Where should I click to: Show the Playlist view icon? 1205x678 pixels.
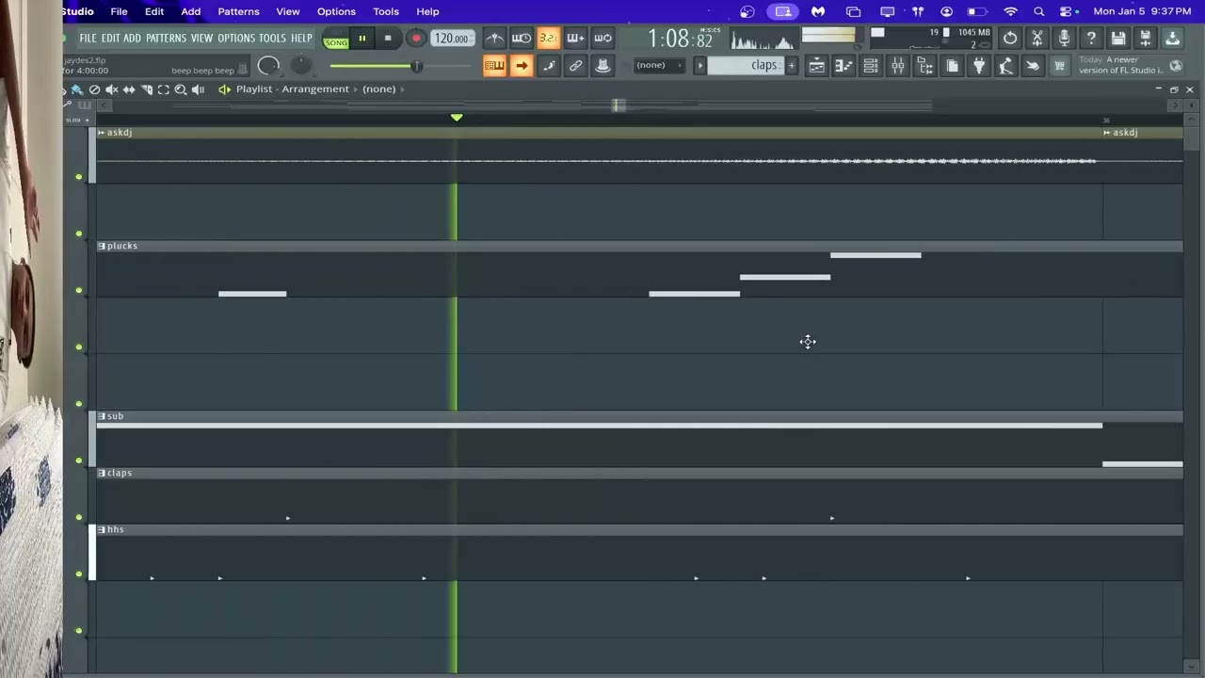coord(816,66)
